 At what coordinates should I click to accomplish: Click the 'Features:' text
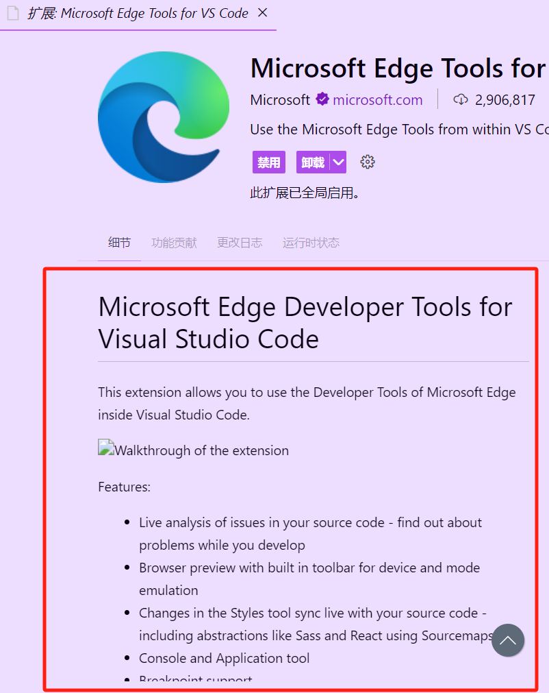(x=124, y=487)
